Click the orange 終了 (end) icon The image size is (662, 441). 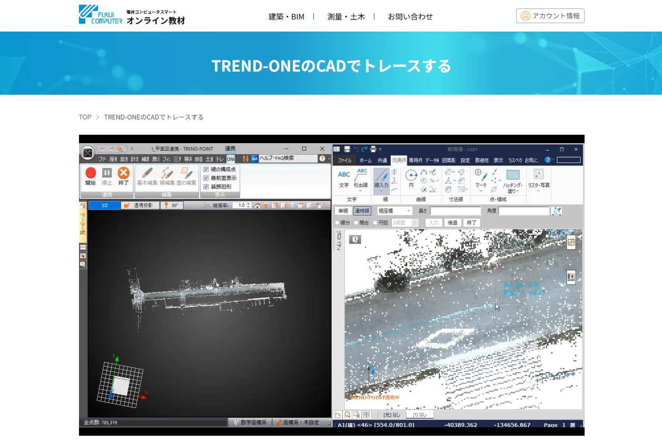pos(123,174)
